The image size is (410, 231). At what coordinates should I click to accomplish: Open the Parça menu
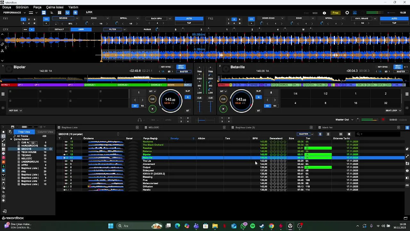click(x=37, y=7)
